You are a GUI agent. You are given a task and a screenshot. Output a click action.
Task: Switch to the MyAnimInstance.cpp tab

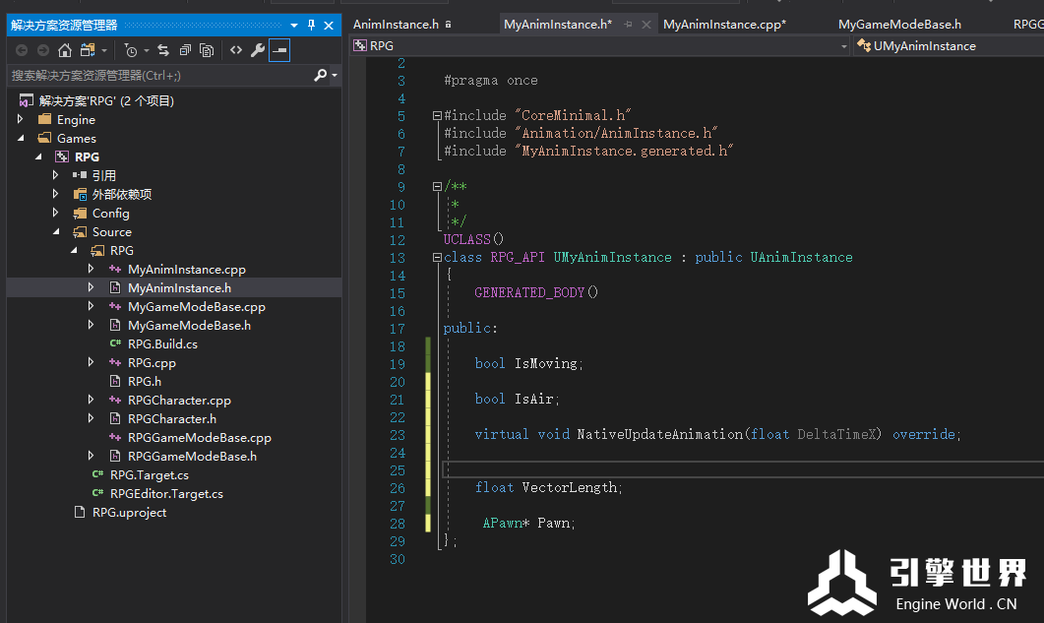(x=724, y=24)
